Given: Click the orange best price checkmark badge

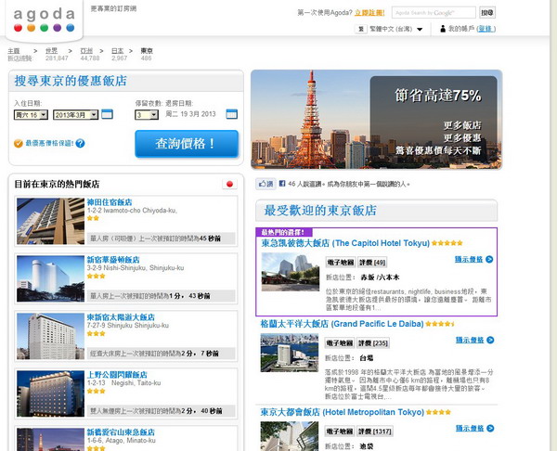Looking at the screenshot, I should [19, 144].
